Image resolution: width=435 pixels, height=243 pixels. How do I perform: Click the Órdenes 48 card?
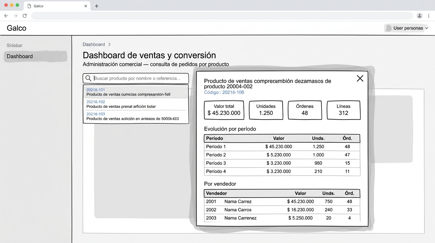click(x=305, y=110)
